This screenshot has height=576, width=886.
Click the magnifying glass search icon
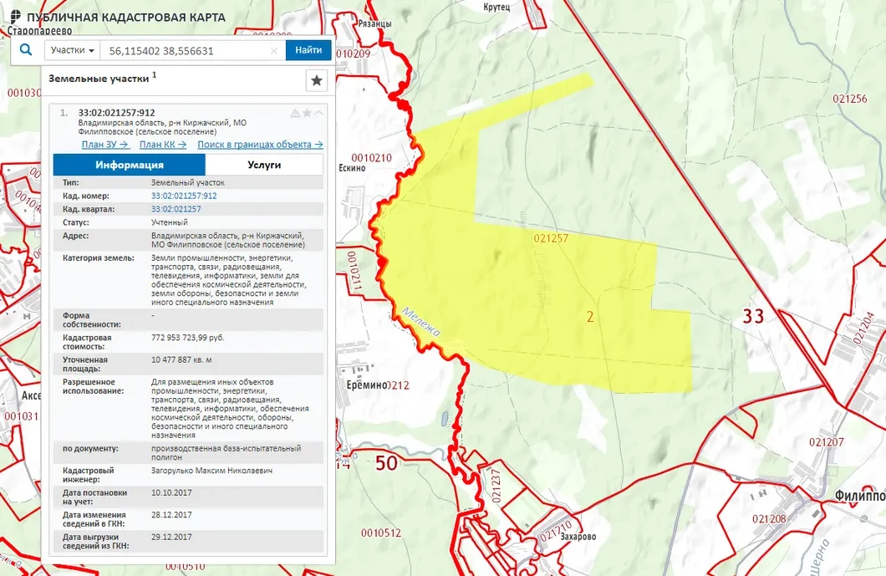pos(25,50)
